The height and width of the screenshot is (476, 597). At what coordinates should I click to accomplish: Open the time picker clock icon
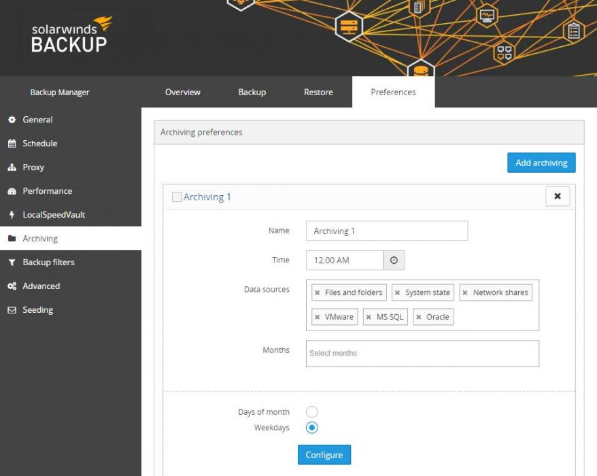pos(394,260)
